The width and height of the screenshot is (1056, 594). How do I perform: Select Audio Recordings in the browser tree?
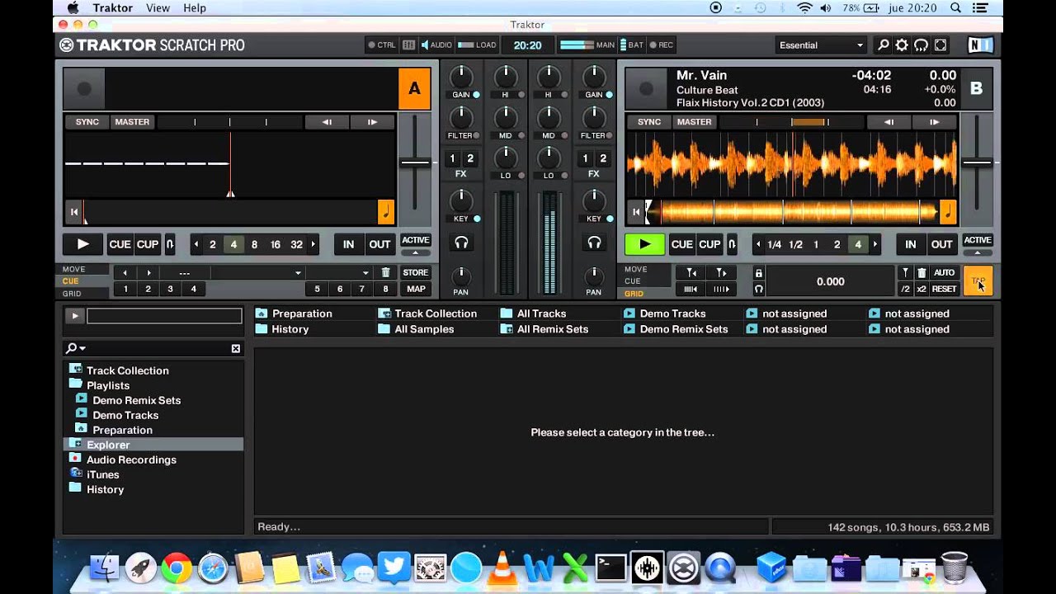(131, 460)
